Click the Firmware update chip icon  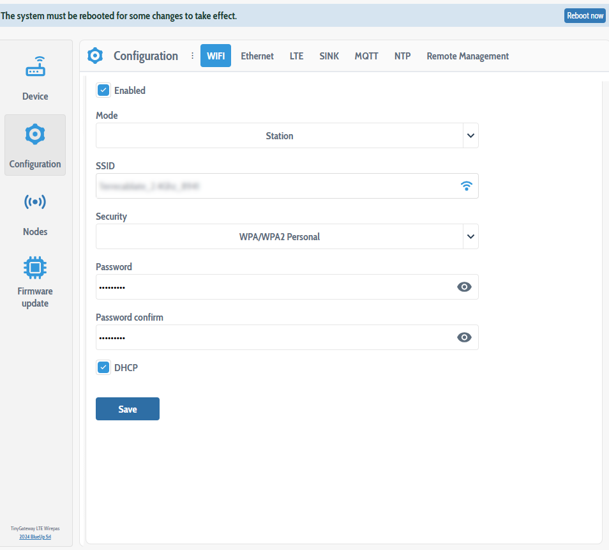[35, 267]
